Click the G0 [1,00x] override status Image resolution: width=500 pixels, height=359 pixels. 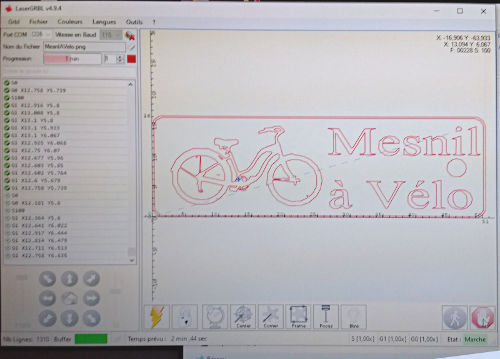click(x=424, y=339)
